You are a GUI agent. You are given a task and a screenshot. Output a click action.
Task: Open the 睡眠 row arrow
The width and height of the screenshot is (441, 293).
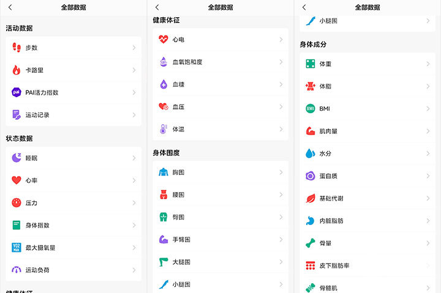pyautogui.click(x=134, y=158)
